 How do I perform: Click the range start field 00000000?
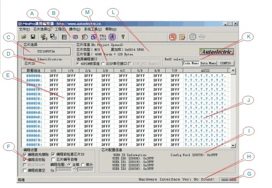64,169
